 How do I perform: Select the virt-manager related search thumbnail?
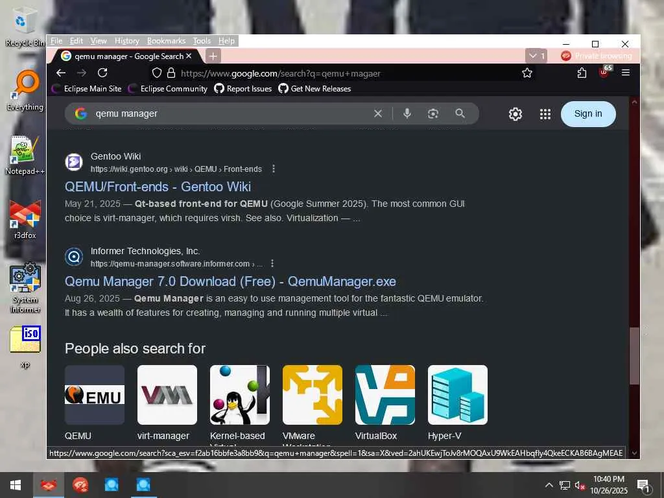tap(167, 395)
